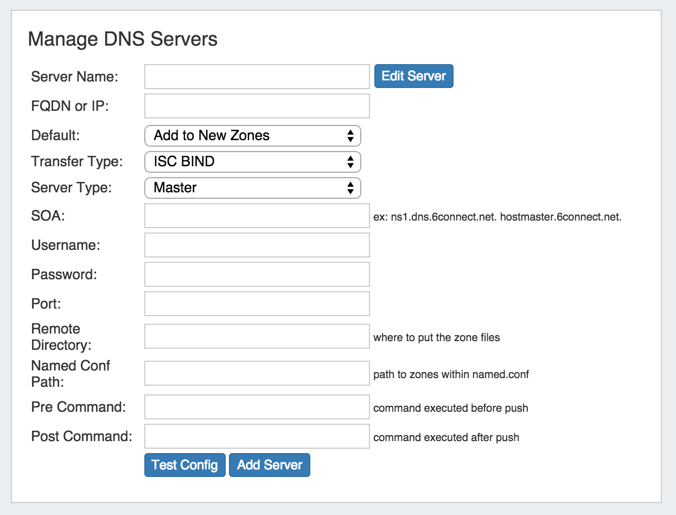Click the 'where to put the zone files' hint
Screen dimensions: 676x515
click(x=437, y=338)
